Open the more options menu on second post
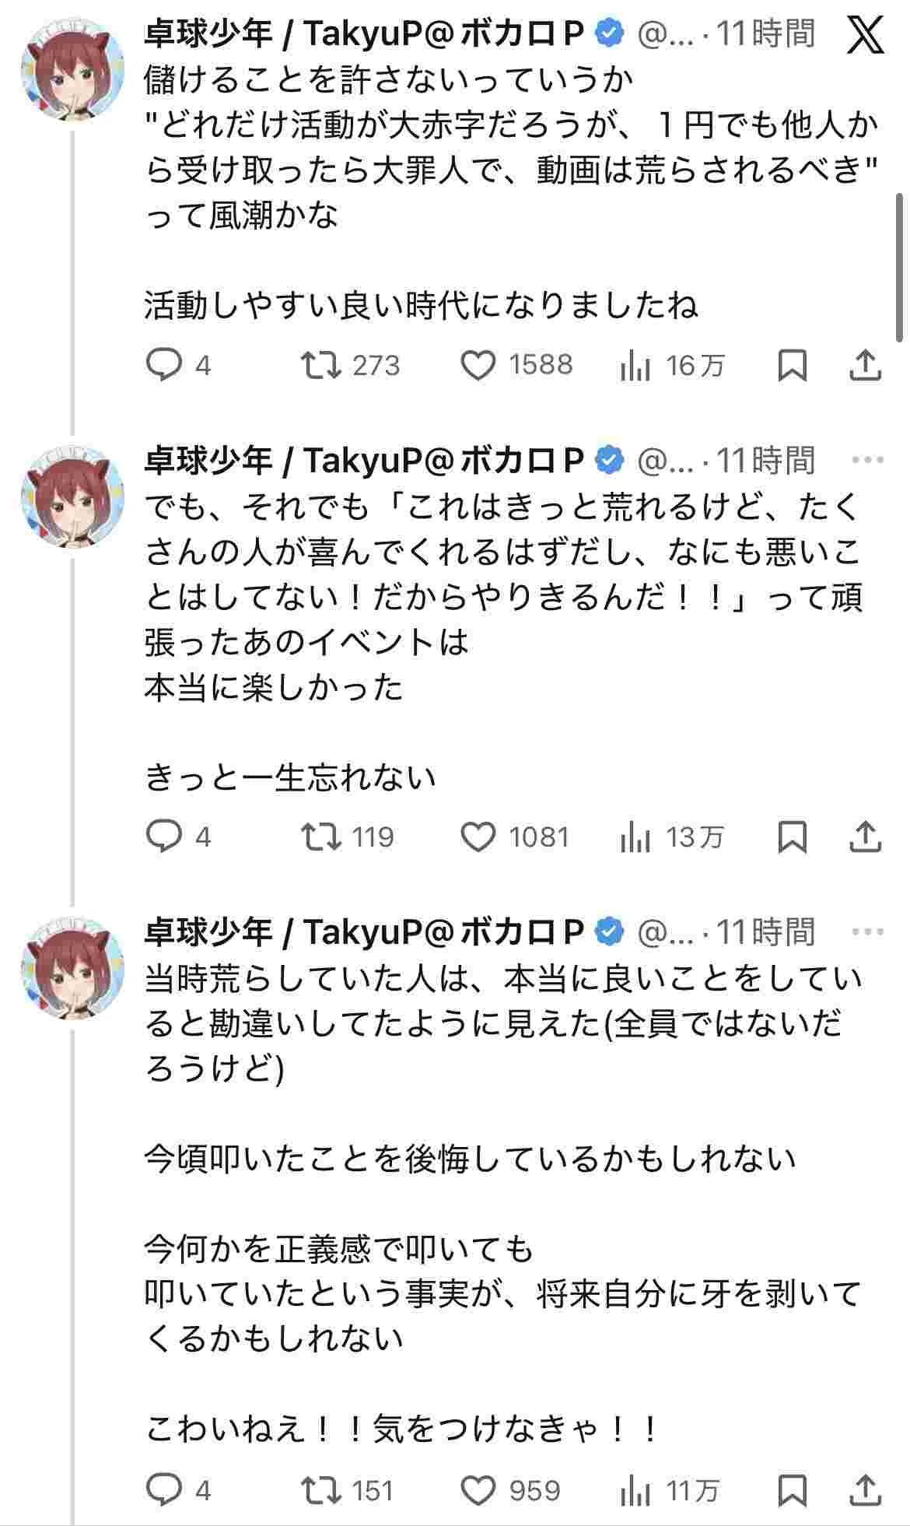Image resolution: width=910 pixels, height=1526 pixels. click(x=867, y=460)
